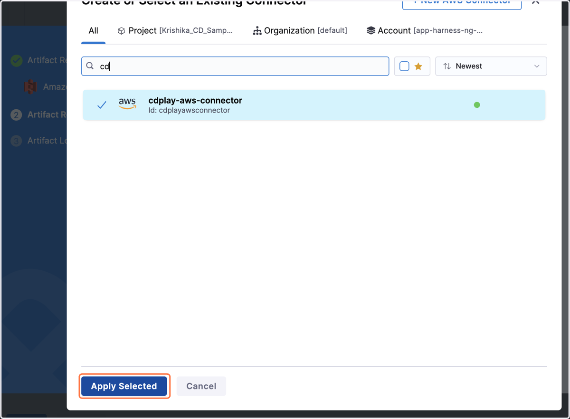
Task: Click the Apply Selected button
Action: (x=124, y=386)
